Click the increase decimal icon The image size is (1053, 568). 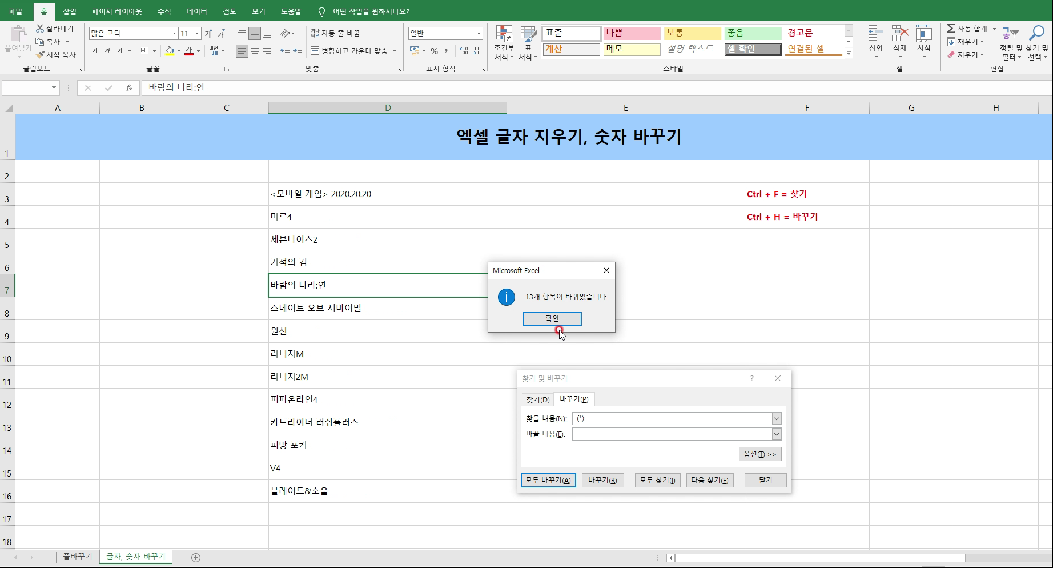[x=464, y=51]
